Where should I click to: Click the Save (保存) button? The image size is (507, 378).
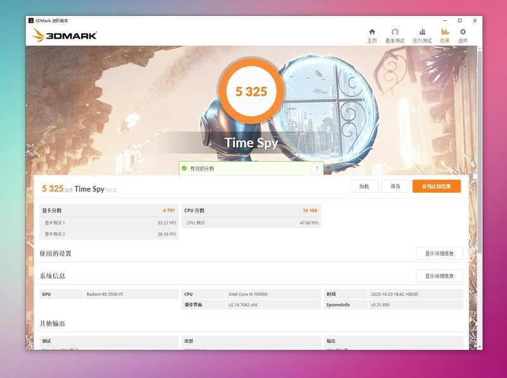coord(395,186)
